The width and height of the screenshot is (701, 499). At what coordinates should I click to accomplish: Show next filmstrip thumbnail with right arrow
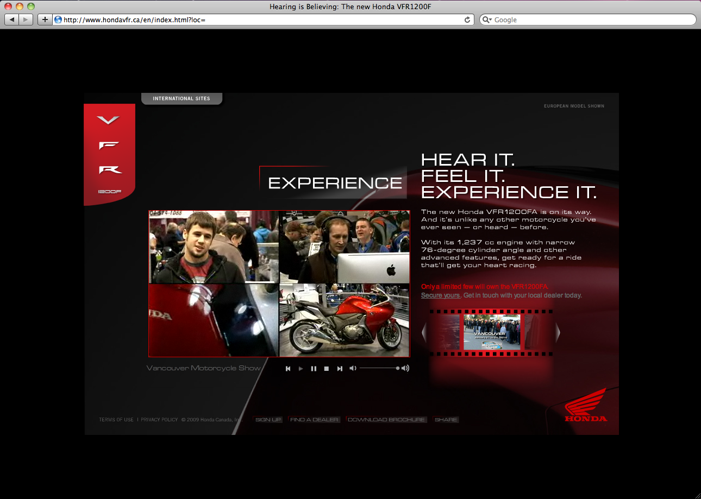pyautogui.click(x=558, y=332)
